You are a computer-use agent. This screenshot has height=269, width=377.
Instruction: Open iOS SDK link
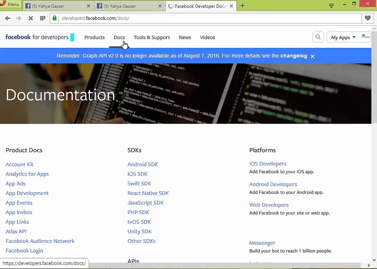tap(137, 174)
